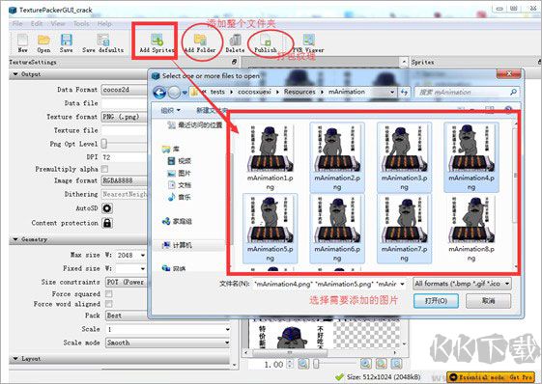This screenshot has height=384, width=542.
Task: Click the Cancel (取消) button
Action: click(488, 301)
